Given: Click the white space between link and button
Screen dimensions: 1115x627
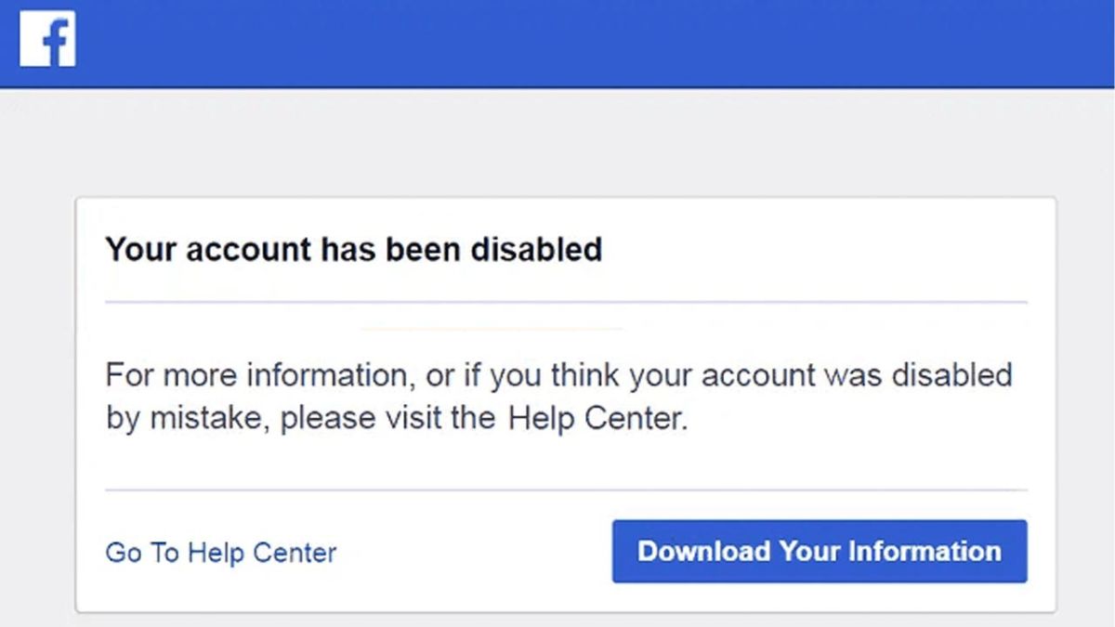Looking at the screenshot, I should pyautogui.click(x=474, y=553).
